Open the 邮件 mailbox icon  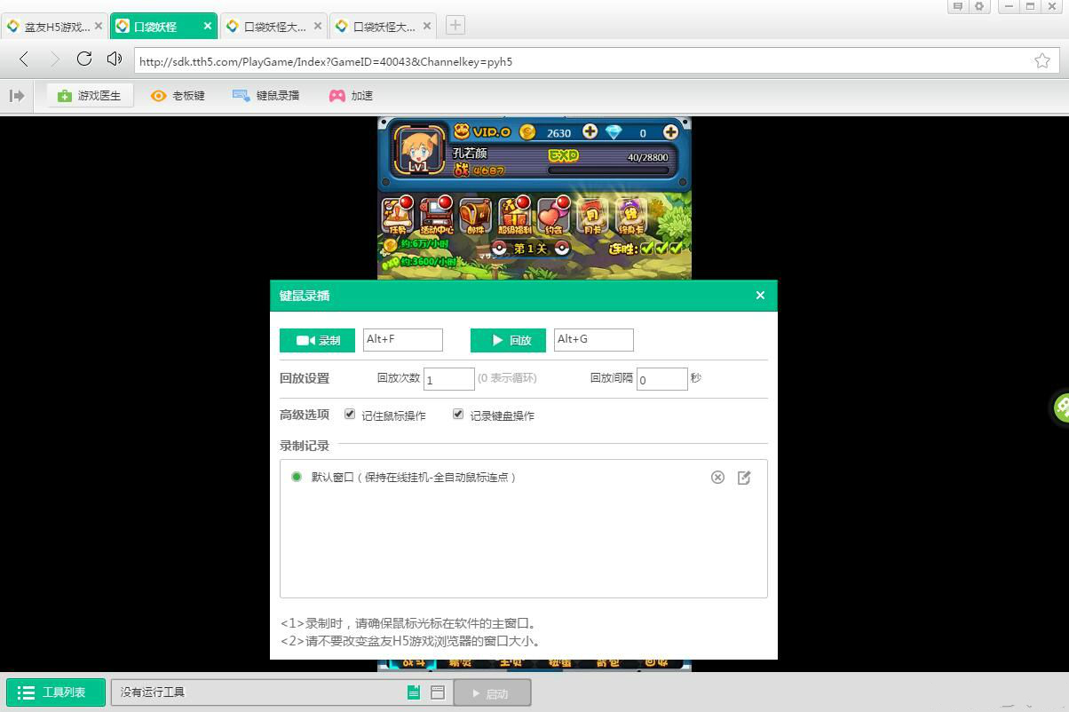475,216
